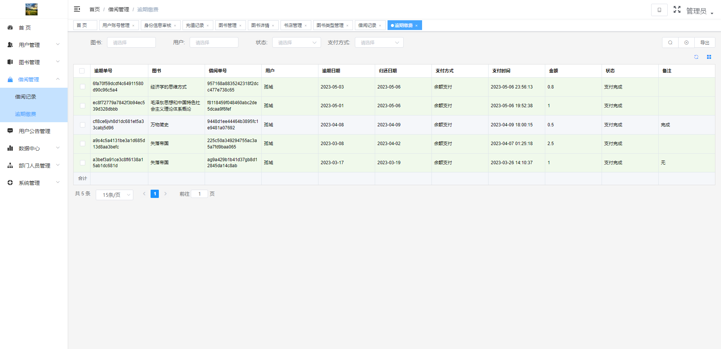The image size is (721, 349).
Task: Click the 导出 export button
Action: [704, 43]
